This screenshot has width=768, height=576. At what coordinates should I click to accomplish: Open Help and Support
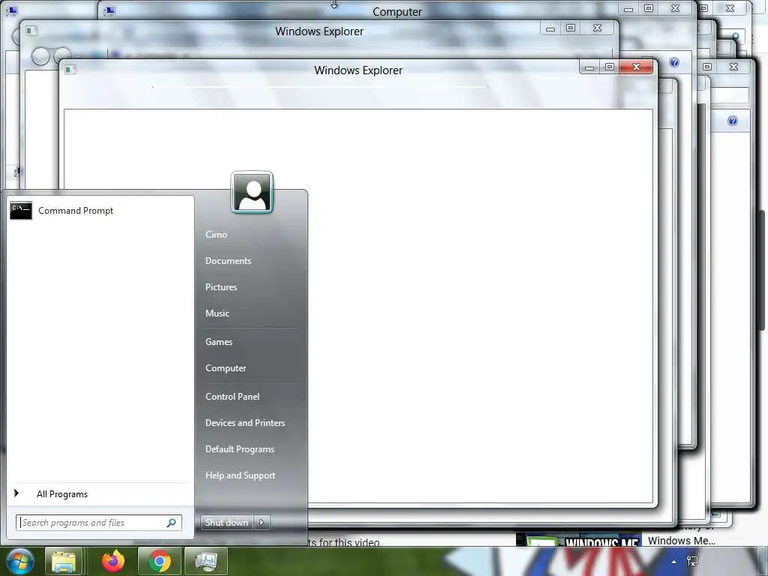coord(240,475)
